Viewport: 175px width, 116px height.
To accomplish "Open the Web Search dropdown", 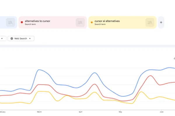I will [x=21, y=39].
